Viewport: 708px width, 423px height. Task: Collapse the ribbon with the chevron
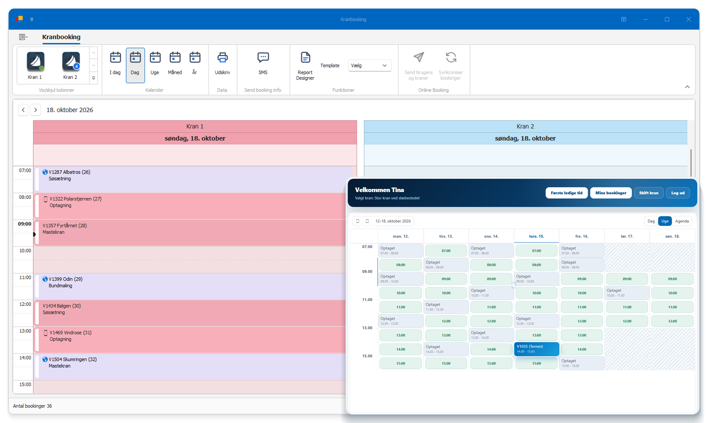point(687,87)
